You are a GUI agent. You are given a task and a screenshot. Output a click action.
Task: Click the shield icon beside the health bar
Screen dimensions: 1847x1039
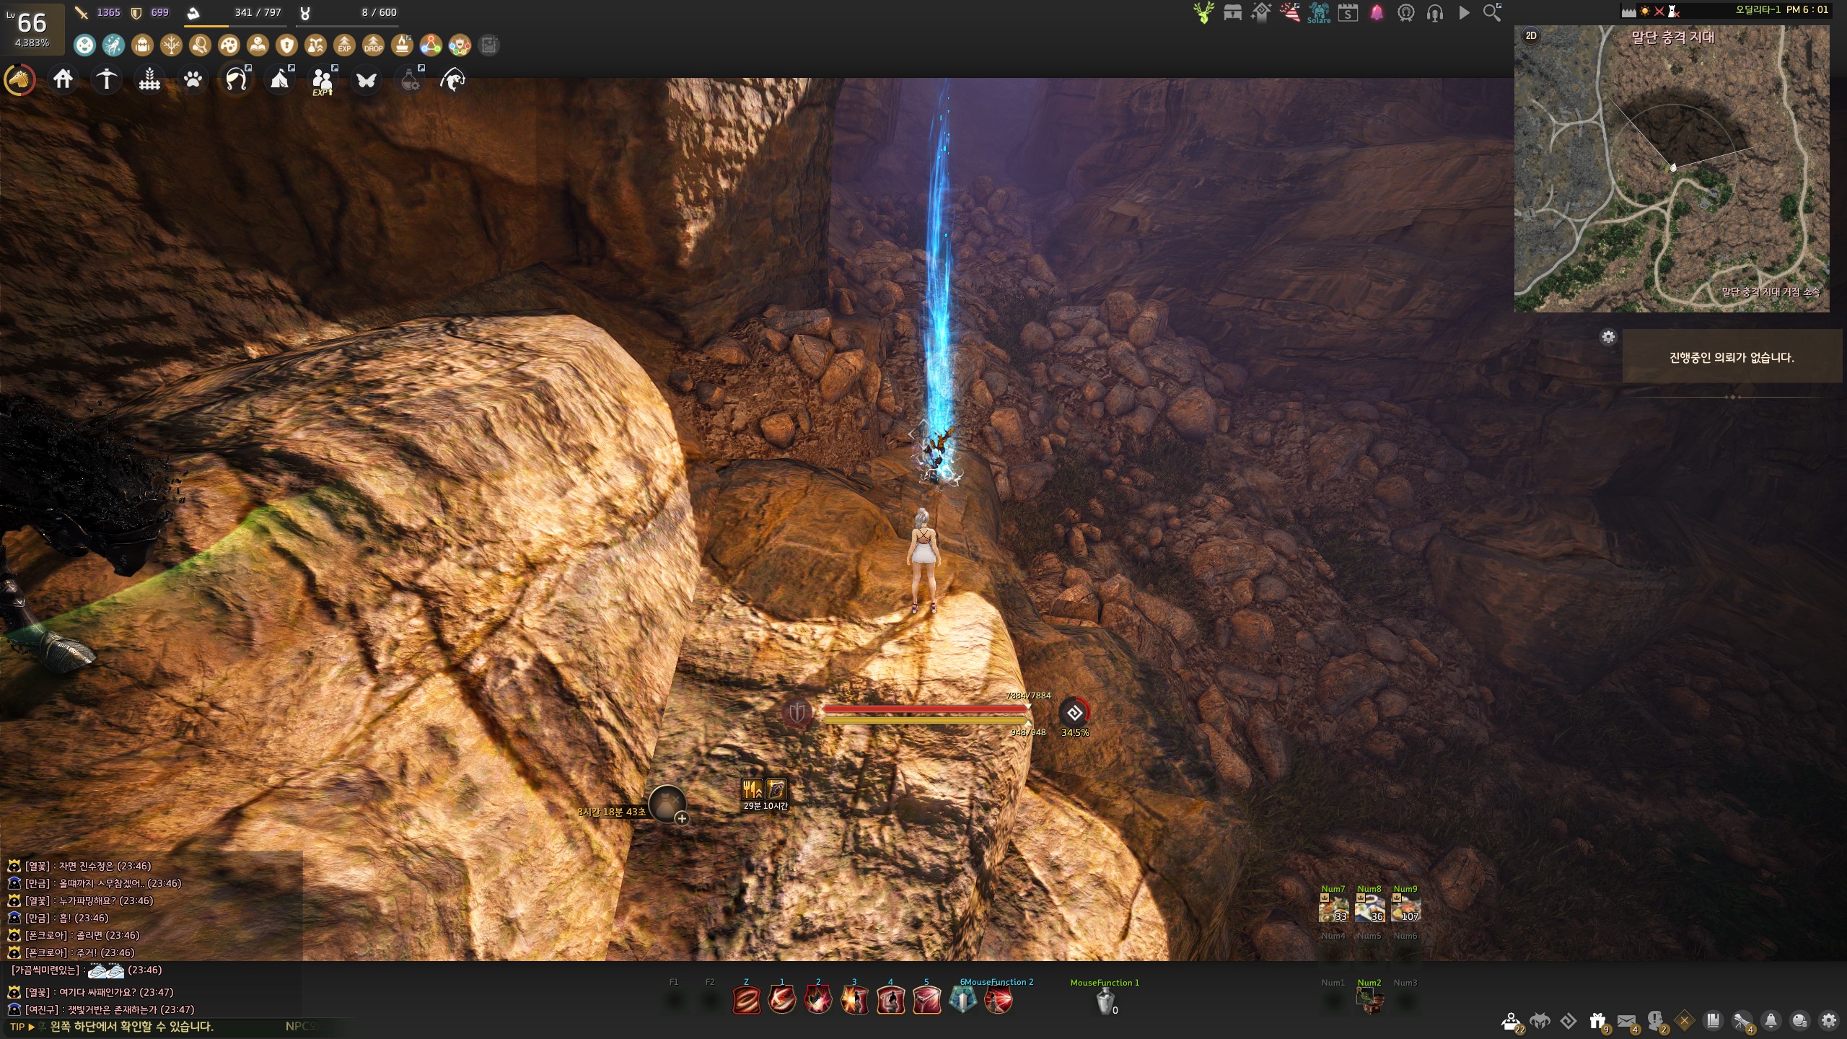coord(797,714)
